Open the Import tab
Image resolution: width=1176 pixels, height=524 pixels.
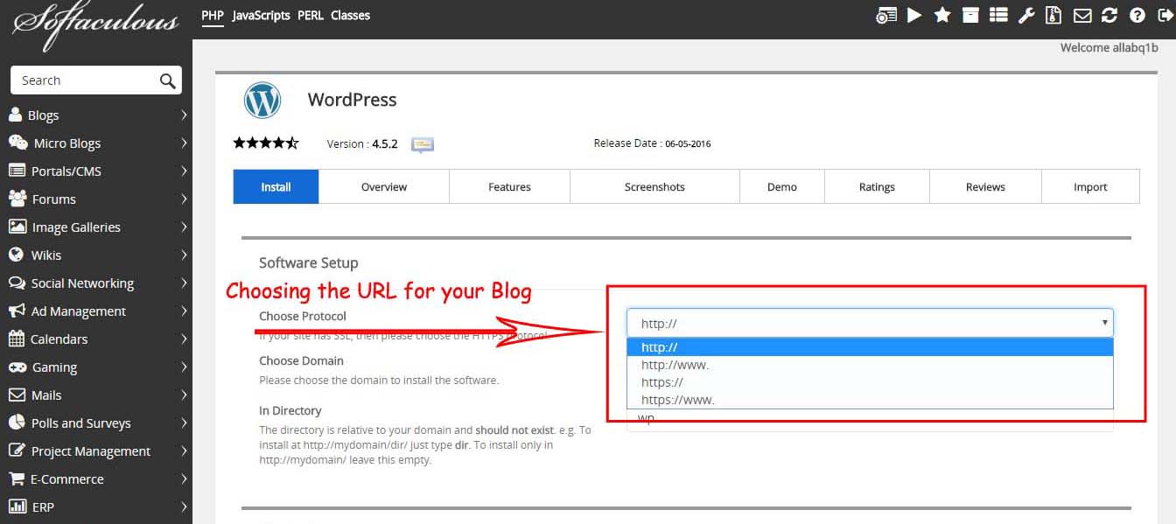click(x=1090, y=186)
